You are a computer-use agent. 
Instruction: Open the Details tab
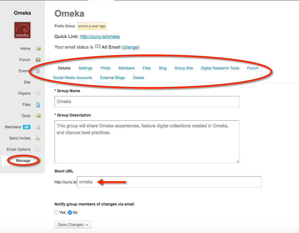[64, 68]
